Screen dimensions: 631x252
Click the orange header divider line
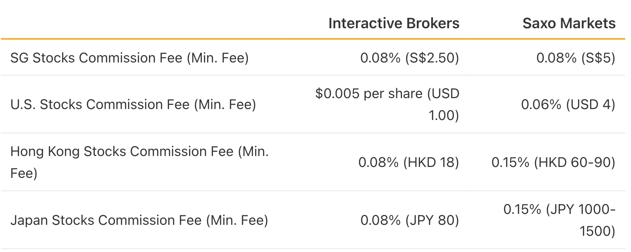pos(313,39)
